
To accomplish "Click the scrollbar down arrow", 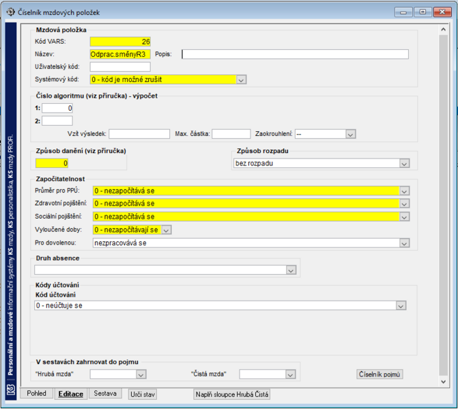I will tap(444, 381).
